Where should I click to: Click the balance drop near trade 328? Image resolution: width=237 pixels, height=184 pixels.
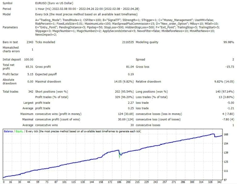tap(215, 136)
